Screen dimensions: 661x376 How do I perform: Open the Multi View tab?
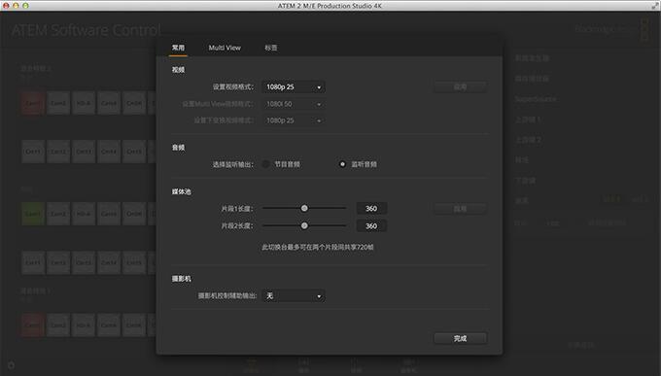coord(225,48)
